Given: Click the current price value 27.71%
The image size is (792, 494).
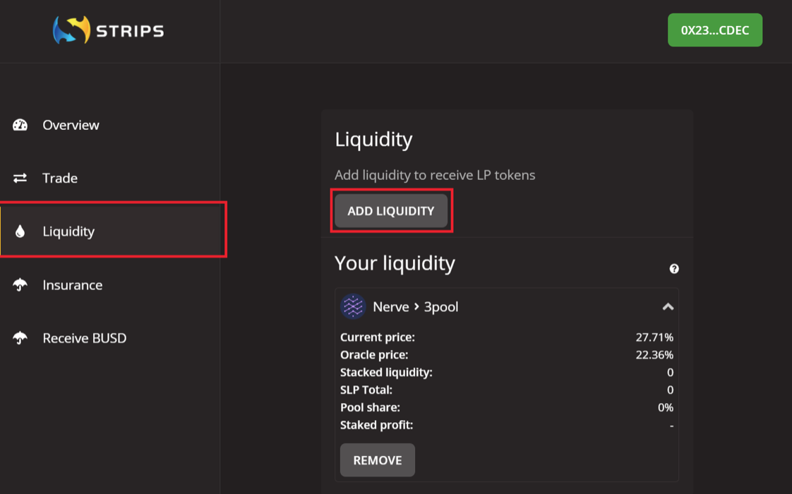Looking at the screenshot, I should tap(654, 337).
